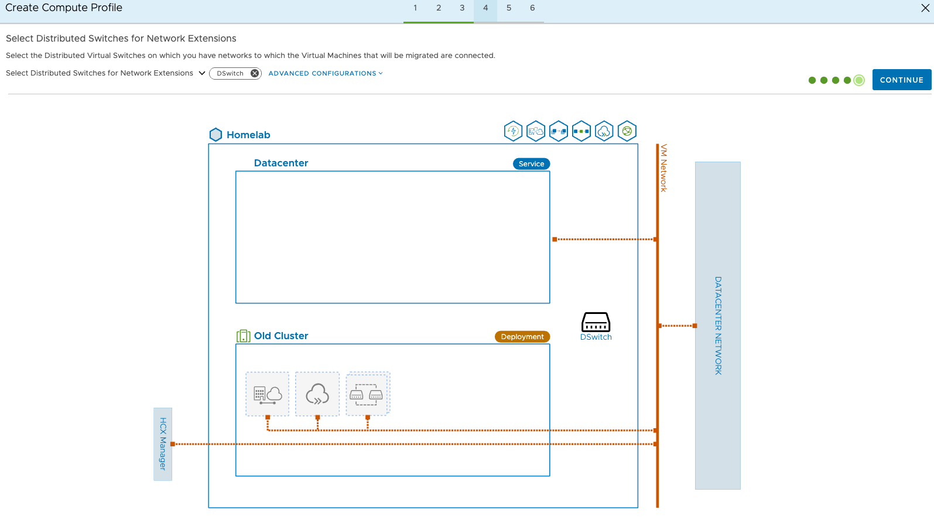Click the stacked squares migration hexagon icon

[559, 131]
